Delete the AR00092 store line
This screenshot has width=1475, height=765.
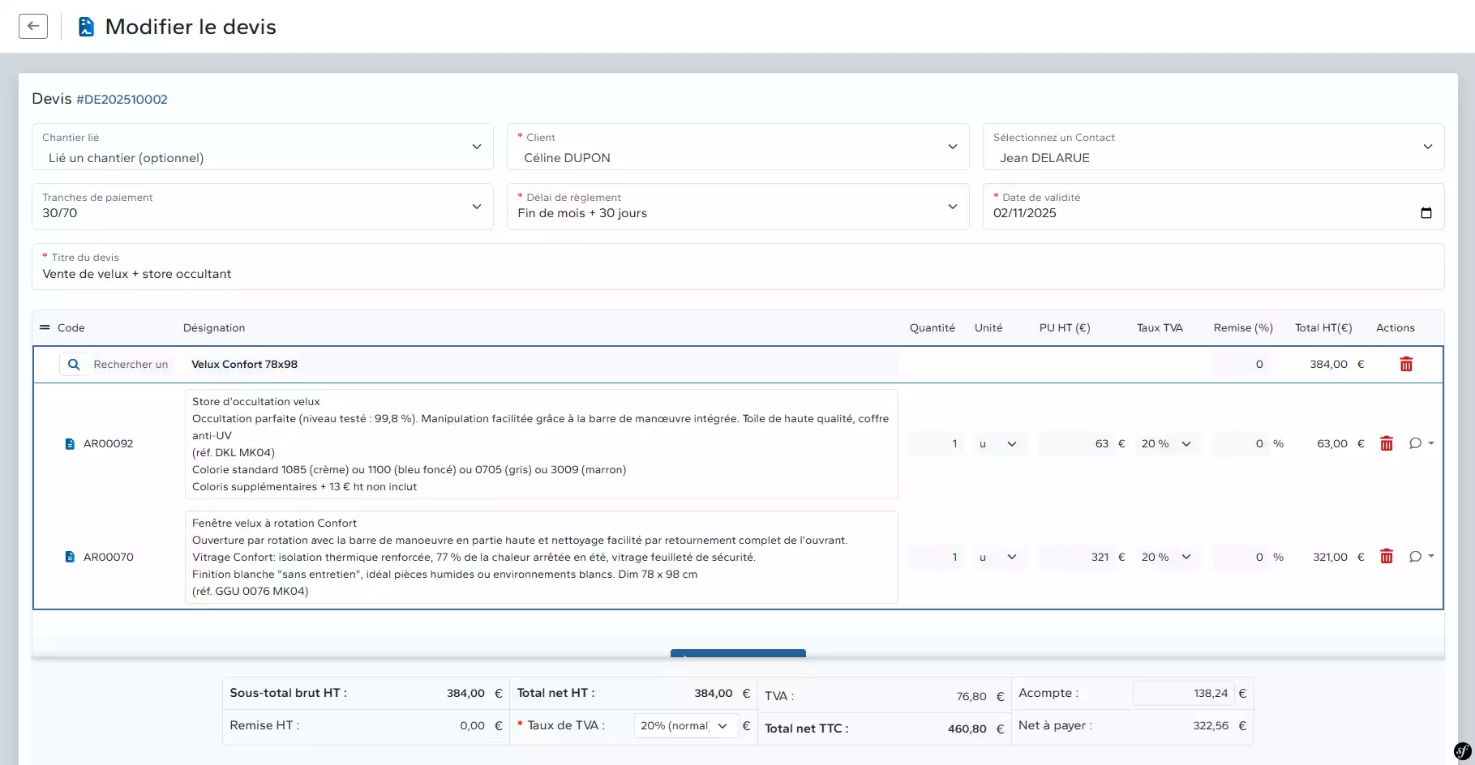pyautogui.click(x=1387, y=444)
